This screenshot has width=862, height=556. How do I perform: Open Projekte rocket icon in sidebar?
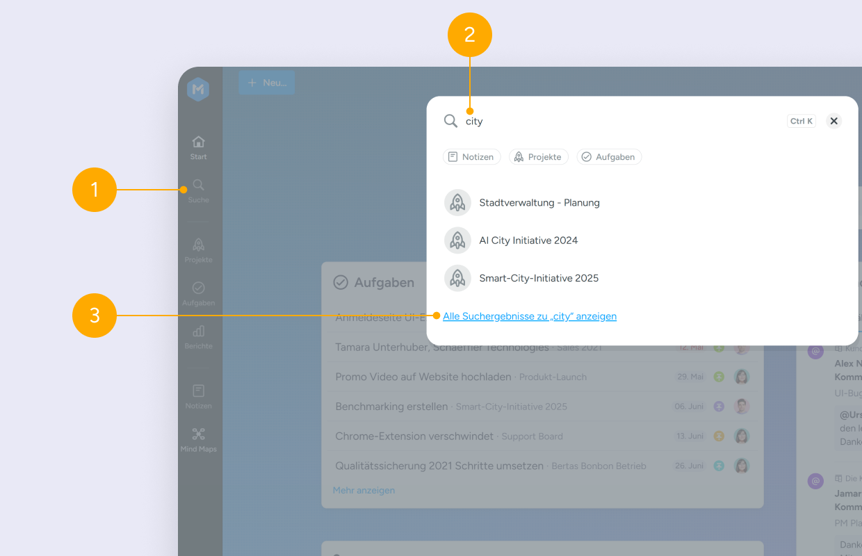click(x=198, y=245)
